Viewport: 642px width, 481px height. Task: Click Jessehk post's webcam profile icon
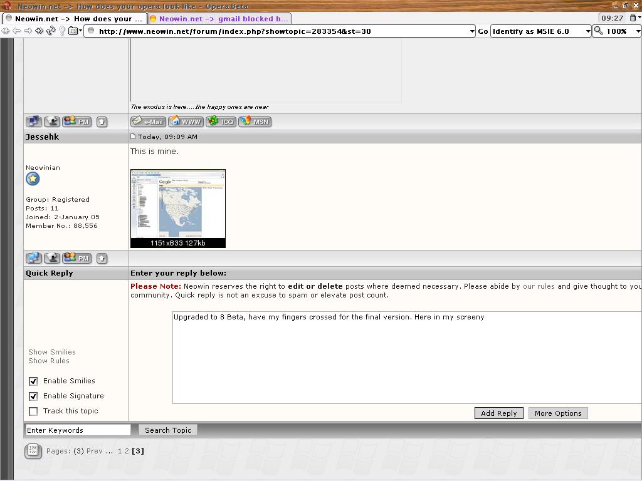[x=52, y=258]
